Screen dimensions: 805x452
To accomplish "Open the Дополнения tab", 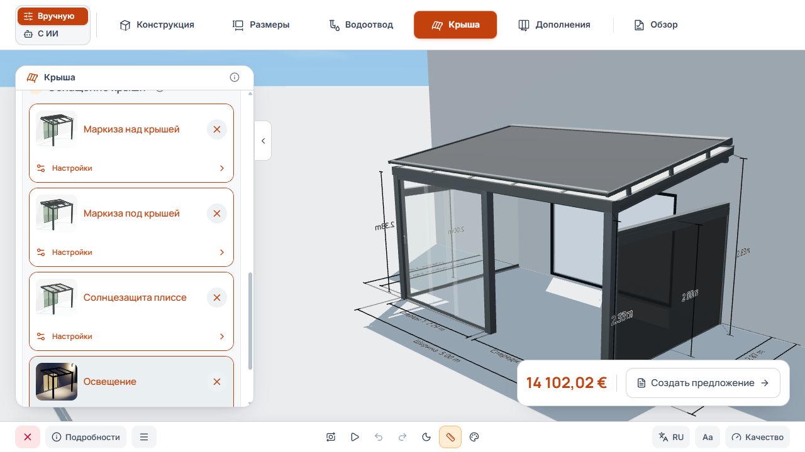I will point(554,25).
